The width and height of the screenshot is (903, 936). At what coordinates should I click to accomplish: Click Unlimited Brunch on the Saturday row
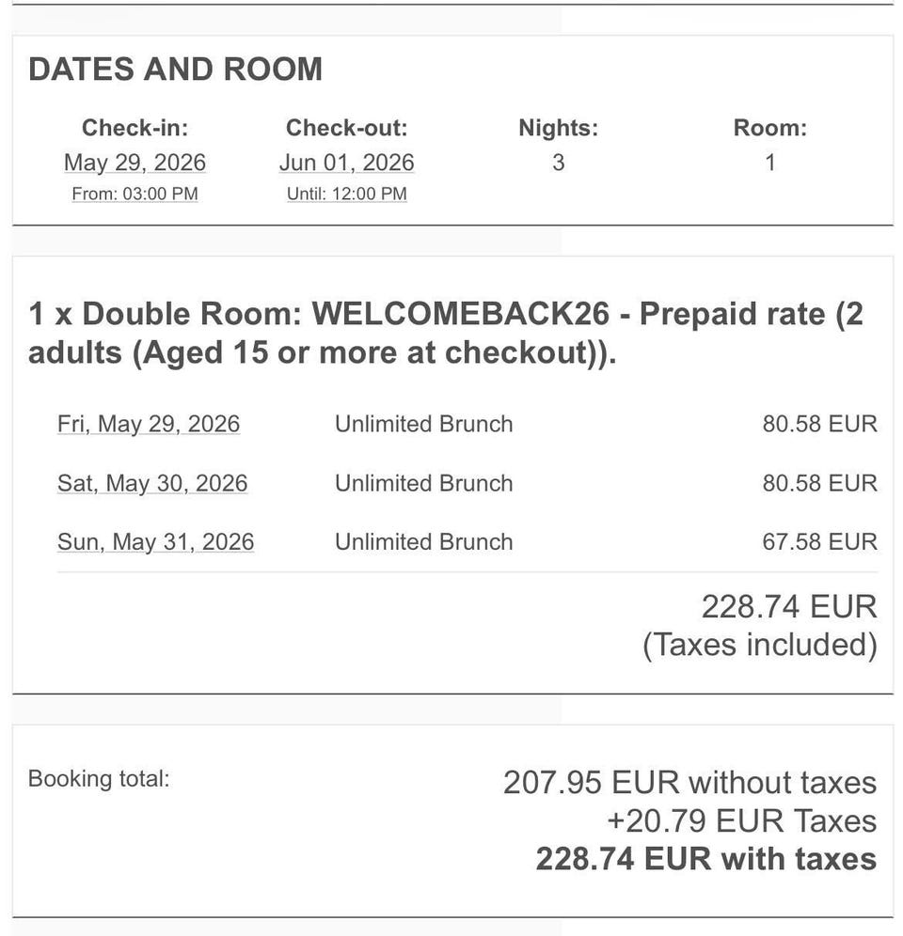(423, 483)
